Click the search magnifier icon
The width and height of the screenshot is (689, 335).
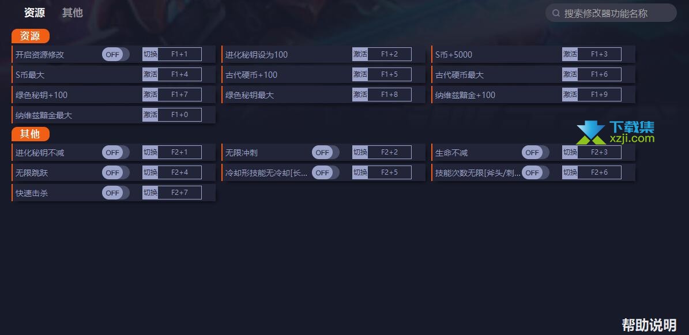(x=556, y=13)
